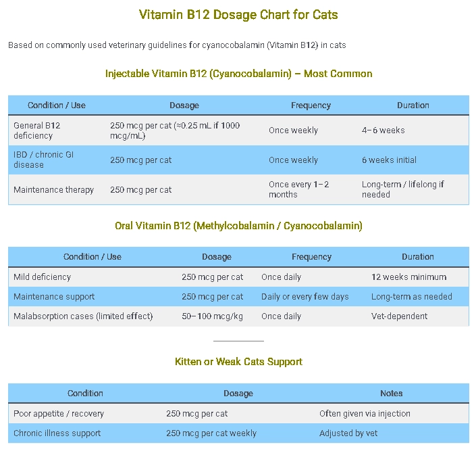Click 'Duration' header in the Oral table

[418, 257]
